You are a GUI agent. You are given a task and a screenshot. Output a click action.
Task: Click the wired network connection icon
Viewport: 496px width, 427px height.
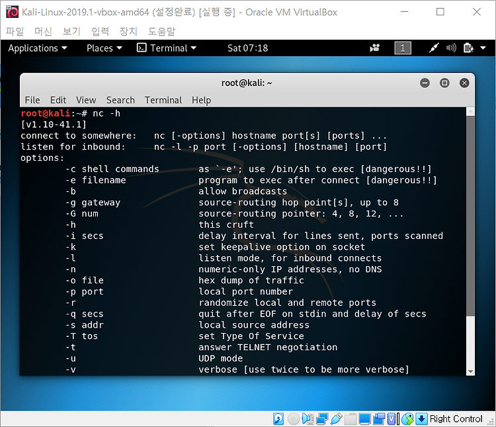pyautogui.click(x=434, y=48)
